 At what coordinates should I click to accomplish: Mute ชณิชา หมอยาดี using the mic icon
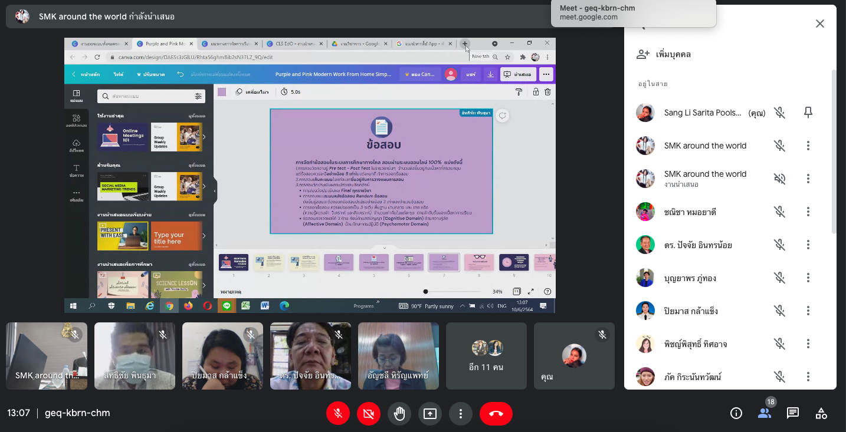click(780, 212)
